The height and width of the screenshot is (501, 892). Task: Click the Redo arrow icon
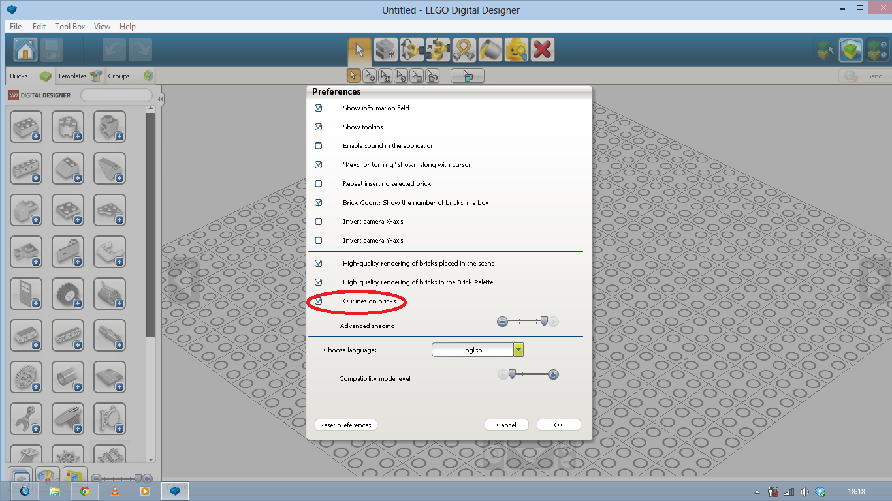pos(140,50)
